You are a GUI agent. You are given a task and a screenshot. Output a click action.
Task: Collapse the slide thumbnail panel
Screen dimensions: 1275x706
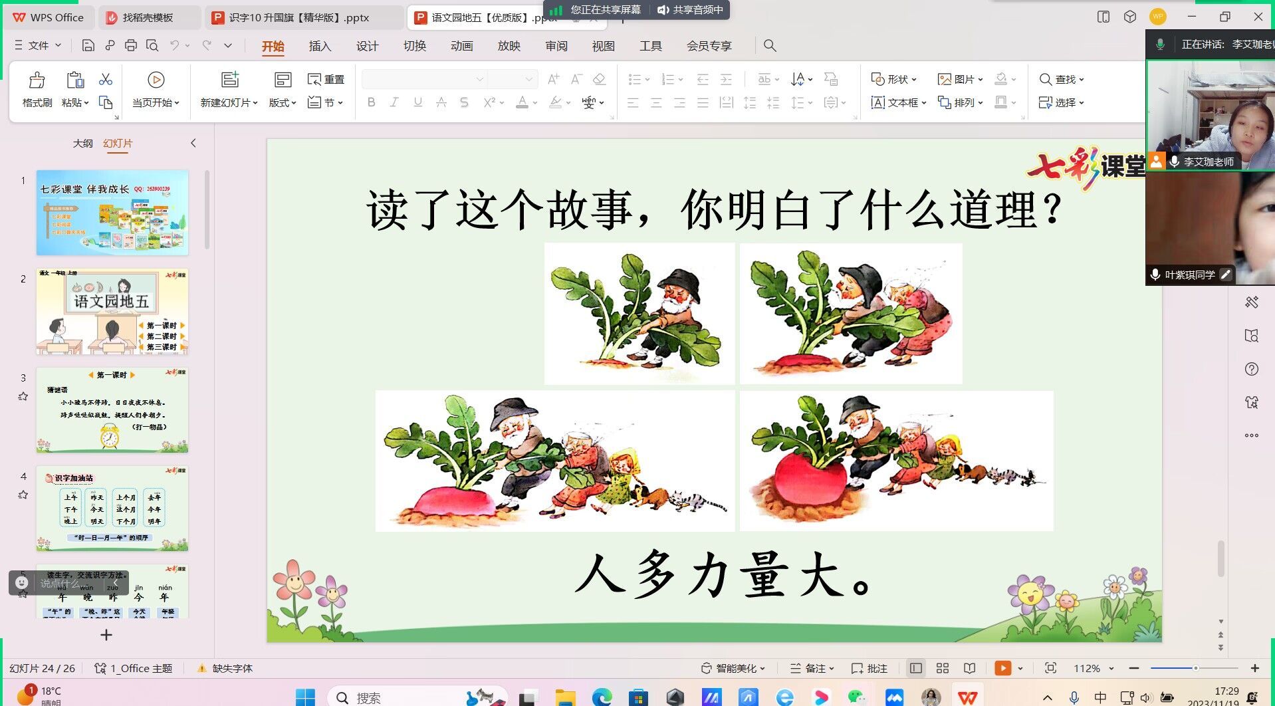click(x=193, y=143)
